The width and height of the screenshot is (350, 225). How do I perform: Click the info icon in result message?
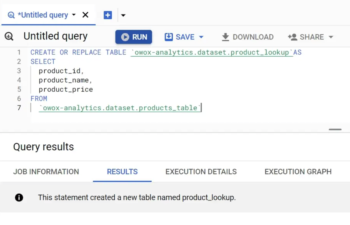pyautogui.click(x=19, y=197)
